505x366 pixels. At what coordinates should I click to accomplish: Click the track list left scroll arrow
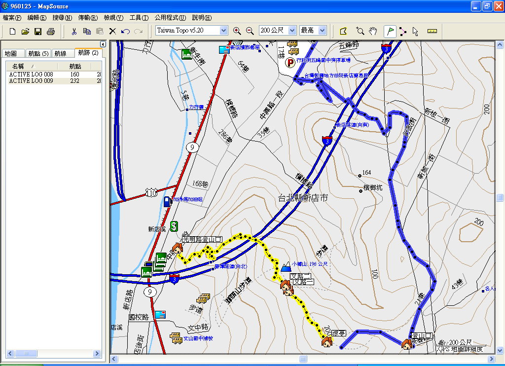(10, 354)
